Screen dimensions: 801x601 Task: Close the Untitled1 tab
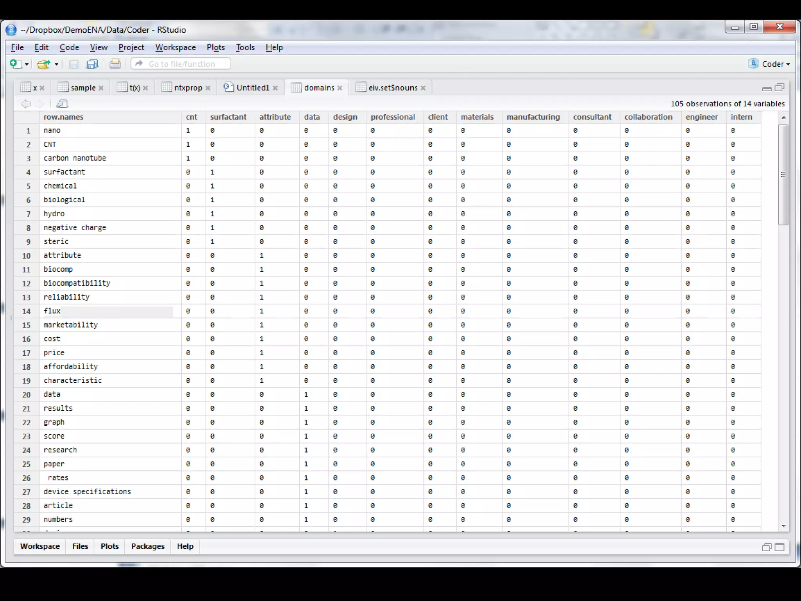coord(275,88)
